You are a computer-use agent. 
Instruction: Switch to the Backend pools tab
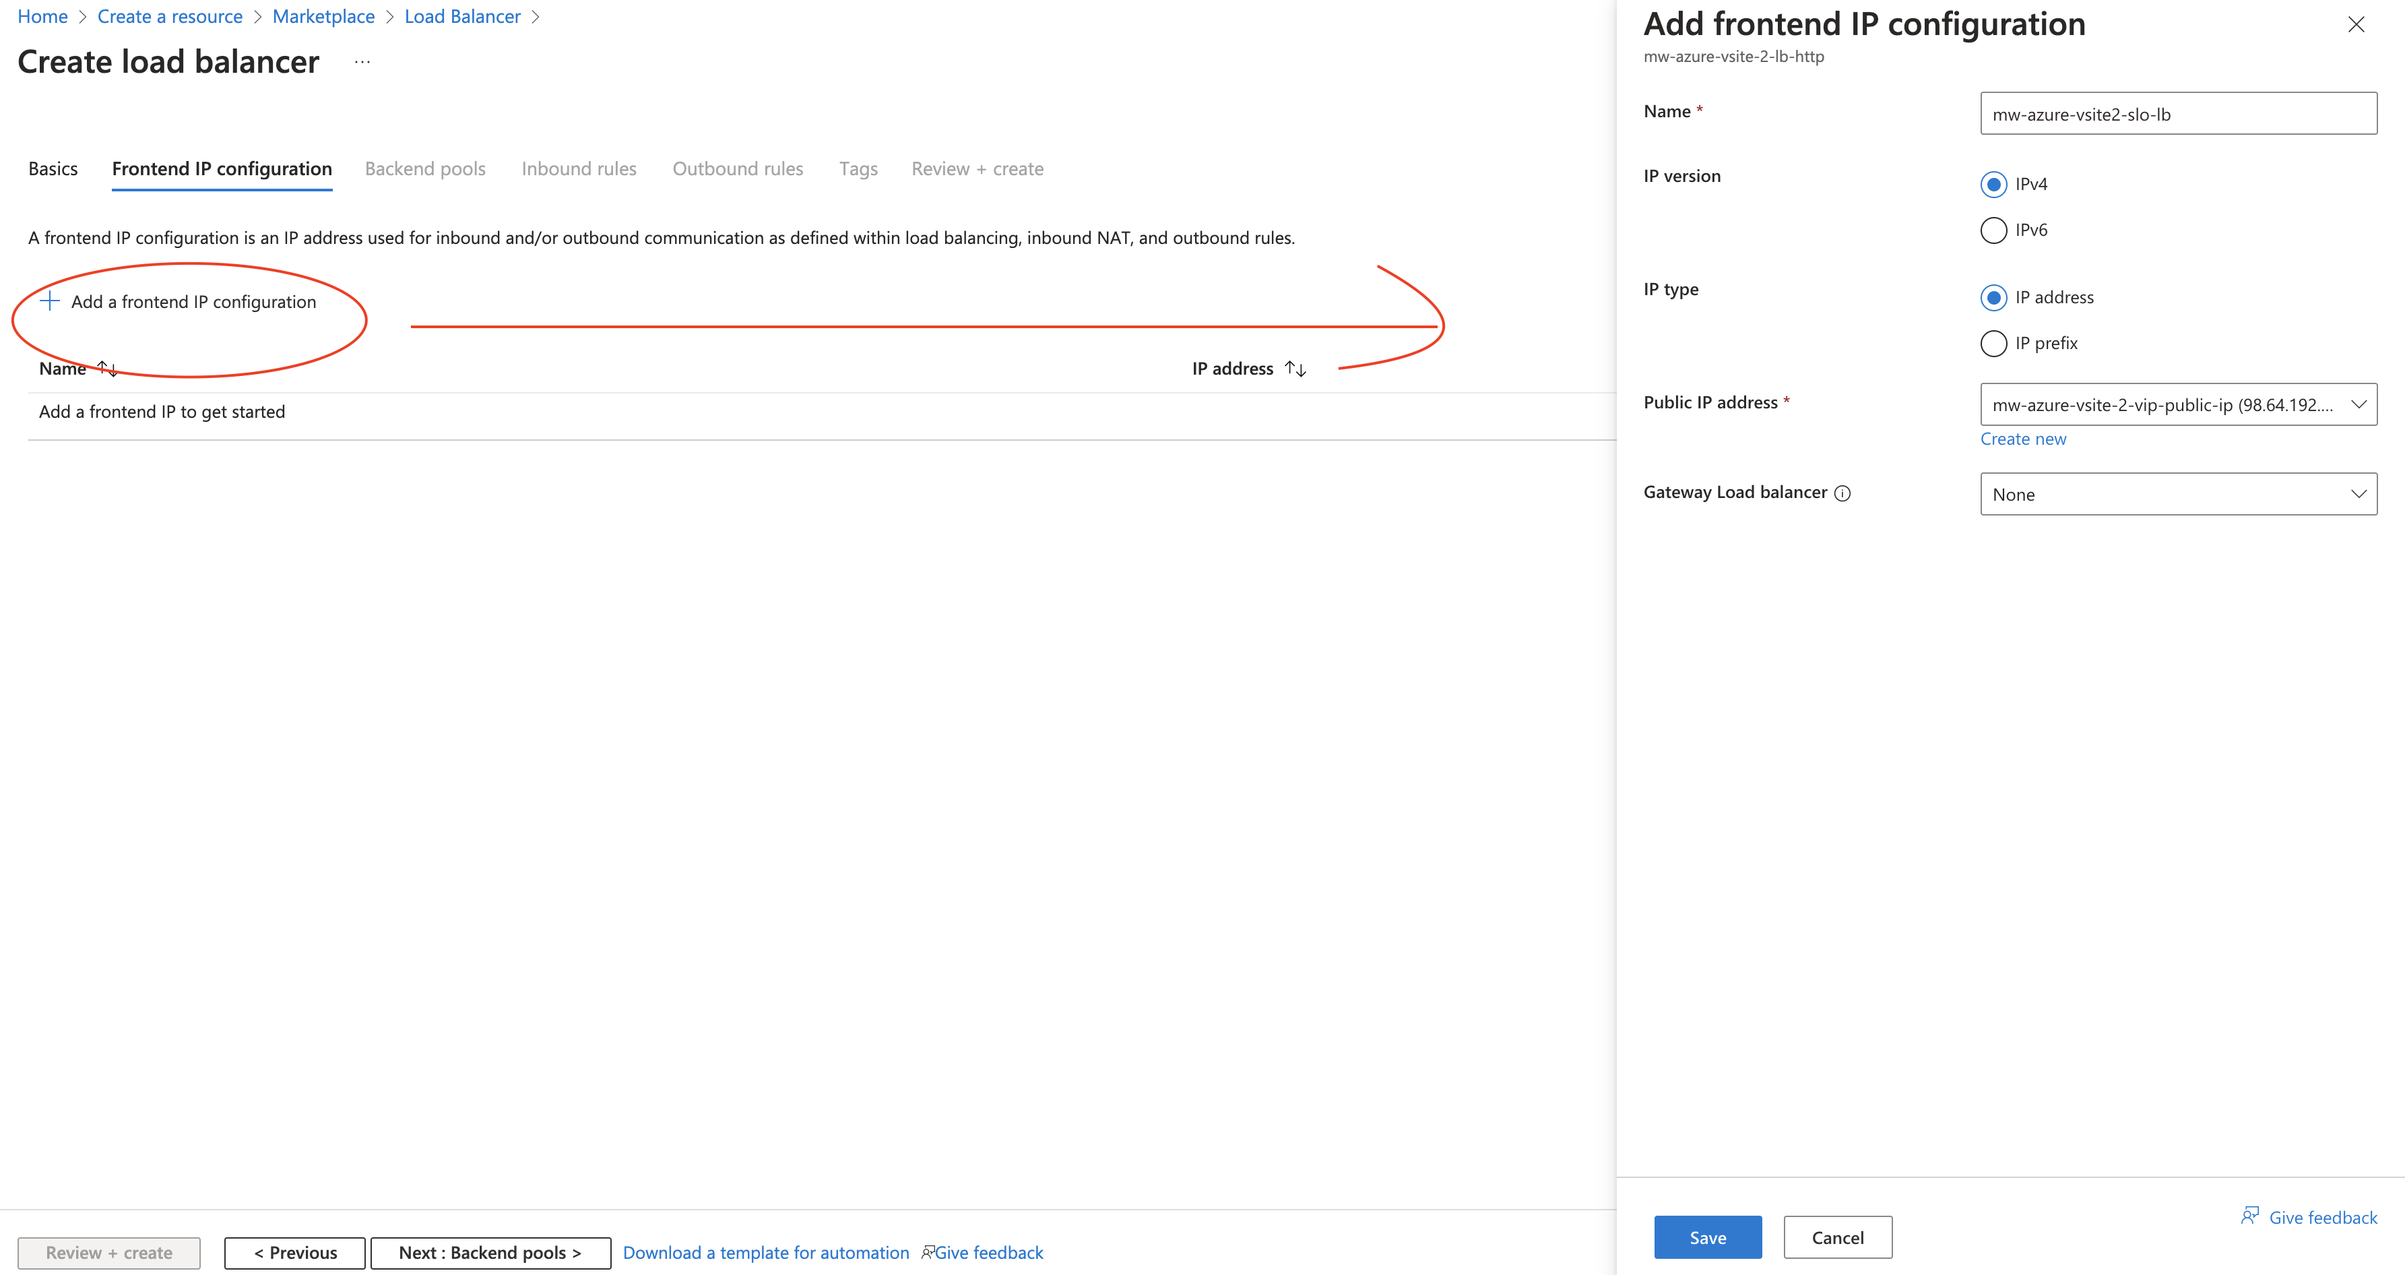425,168
